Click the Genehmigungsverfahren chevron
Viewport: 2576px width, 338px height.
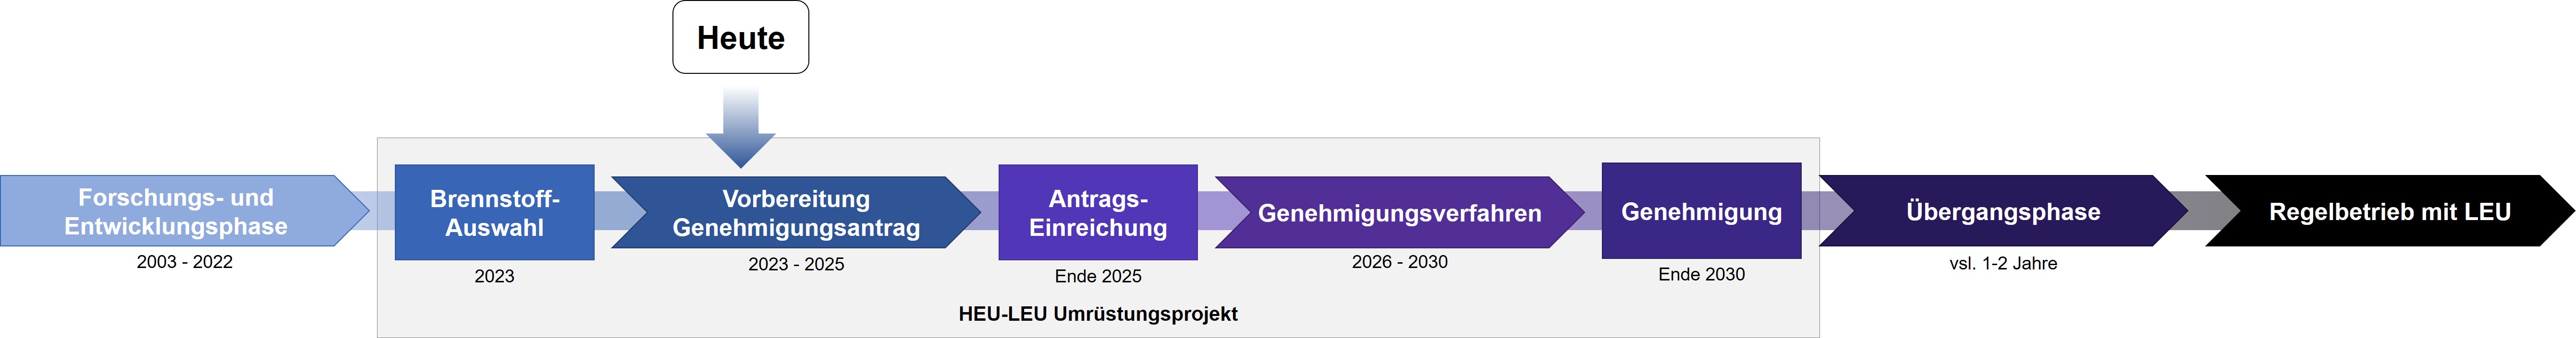pos(1400,212)
